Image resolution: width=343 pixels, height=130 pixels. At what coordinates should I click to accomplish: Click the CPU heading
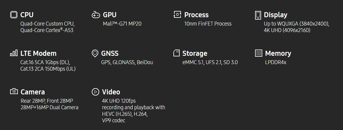coord(27,15)
